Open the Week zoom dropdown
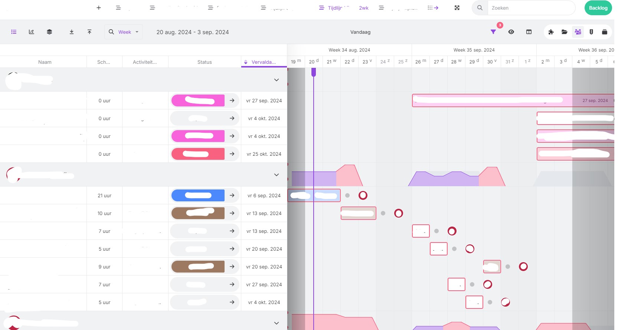Screen dimensions: 618x330 (124, 32)
